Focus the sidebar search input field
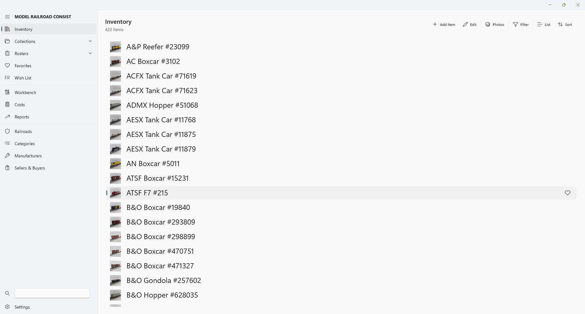This screenshot has height=314, width=585. click(x=52, y=293)
